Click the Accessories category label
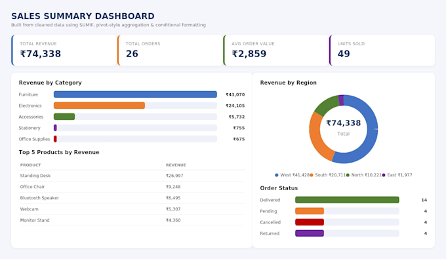 coord(31,117)
